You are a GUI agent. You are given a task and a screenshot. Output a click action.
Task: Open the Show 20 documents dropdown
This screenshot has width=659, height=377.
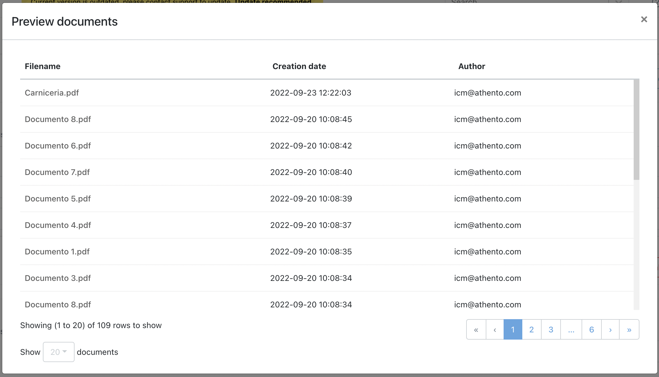click(x=59, y=352)
